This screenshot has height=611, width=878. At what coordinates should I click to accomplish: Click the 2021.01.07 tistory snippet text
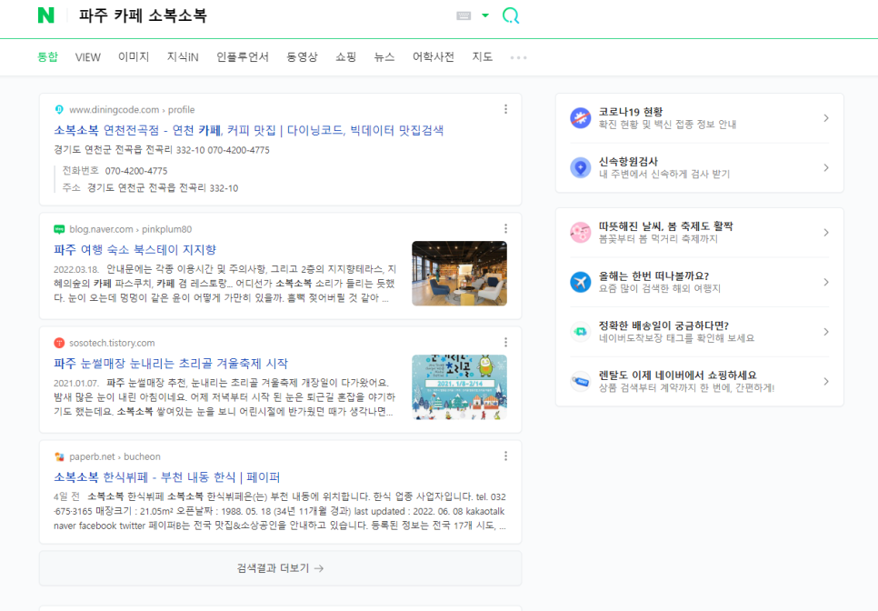224,397
